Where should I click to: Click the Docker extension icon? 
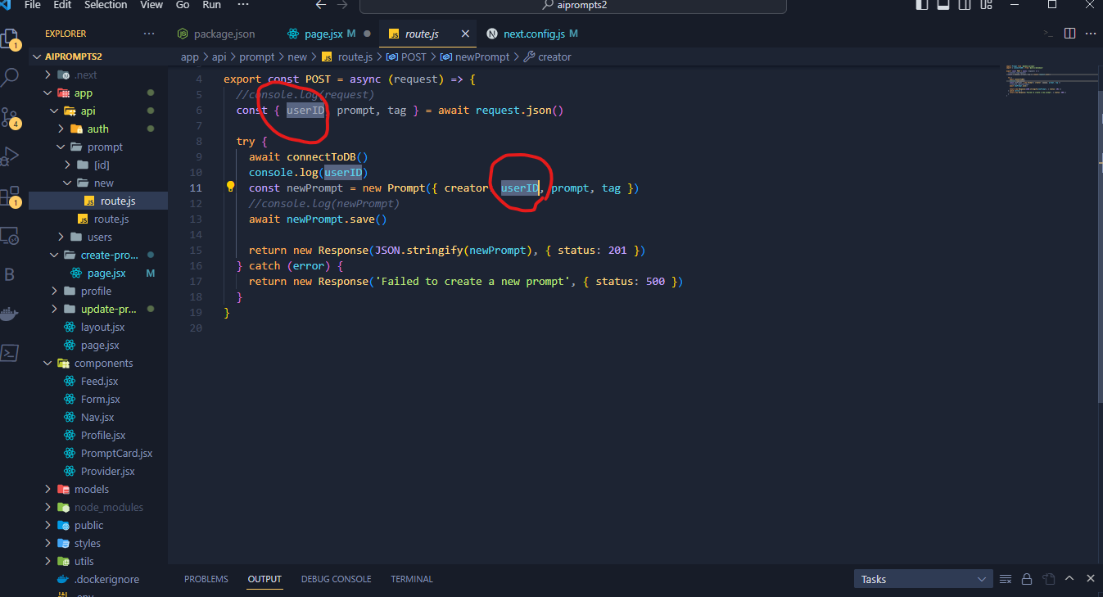pos(11,314)
